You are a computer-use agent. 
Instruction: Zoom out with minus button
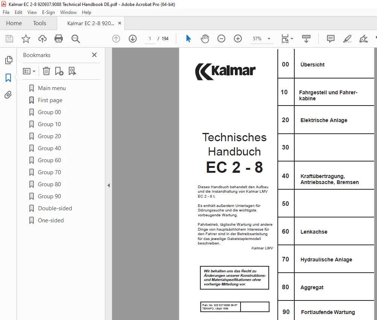(x=221, y=39)
